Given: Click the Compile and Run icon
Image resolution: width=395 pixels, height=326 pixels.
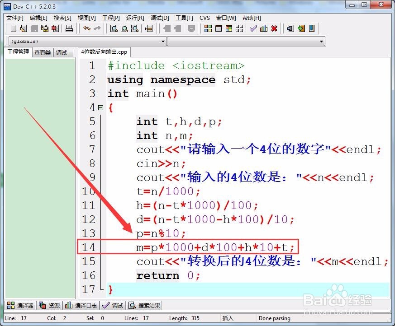Looking at the screenshot, I should pos(229,28).
